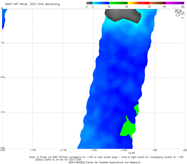This screenshot has height=164, width=187.
Task: Click the green segment of the color bar
Action: [118, 3]
